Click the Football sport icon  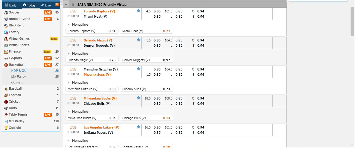click(x=6, y=95)
